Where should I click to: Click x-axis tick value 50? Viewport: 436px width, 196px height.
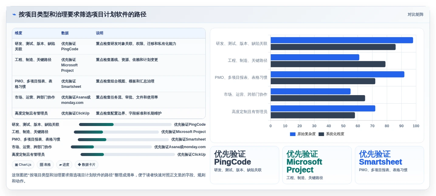(x=343, y=126)
